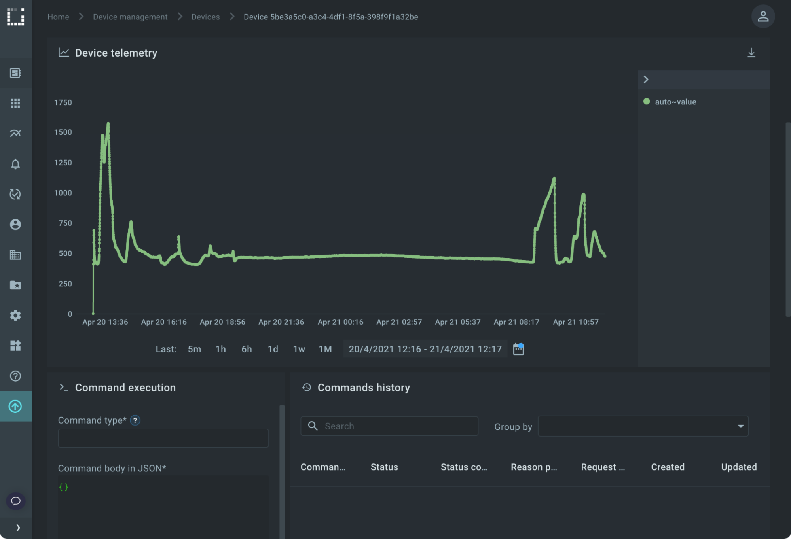Select the 1d time range button
The image size is (791, 539).
[x=272, y=349]
